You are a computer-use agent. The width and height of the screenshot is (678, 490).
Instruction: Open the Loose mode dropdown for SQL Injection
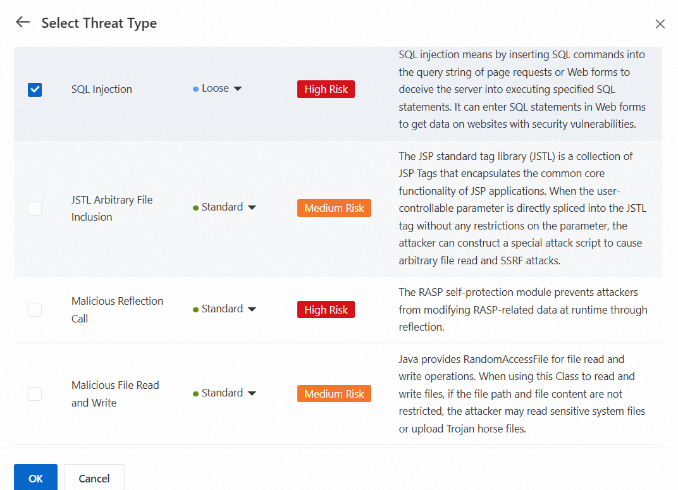coord(218,89)
